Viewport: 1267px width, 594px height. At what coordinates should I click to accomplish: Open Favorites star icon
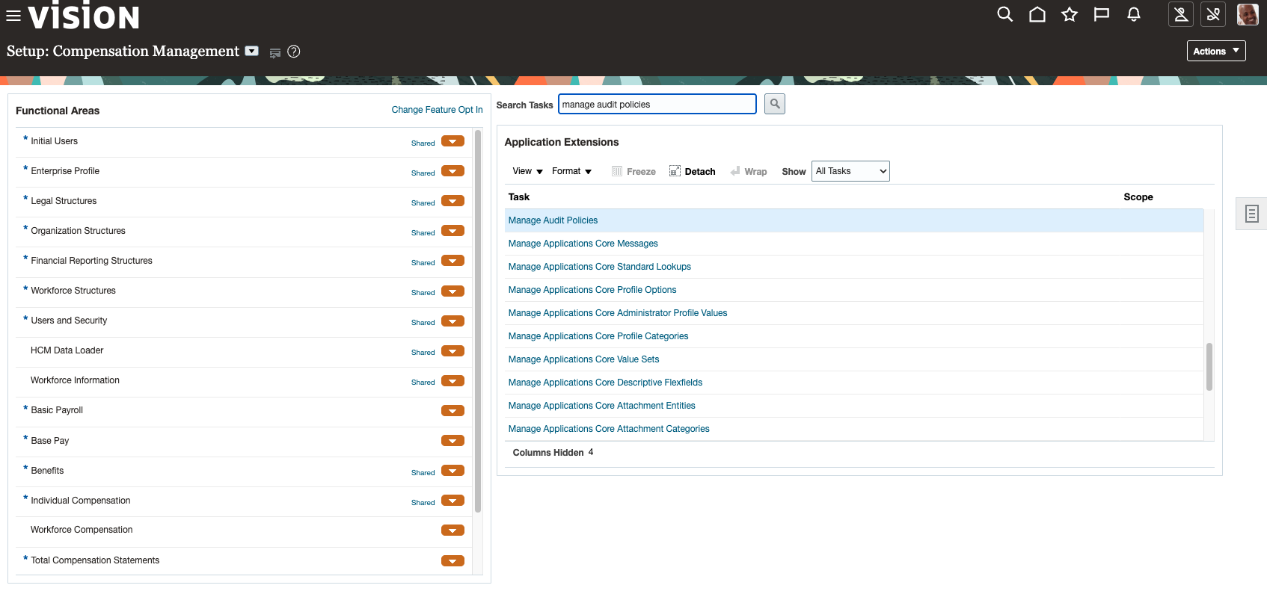pos(1070,14)
